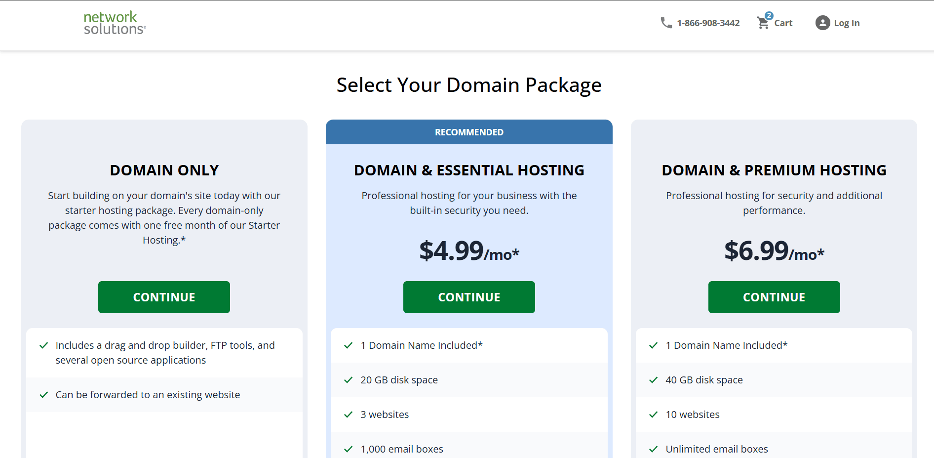The image size is (934, 458).
Task: Click checkmark beside '1 Domain Name Included'
Action: coord(349,345)
